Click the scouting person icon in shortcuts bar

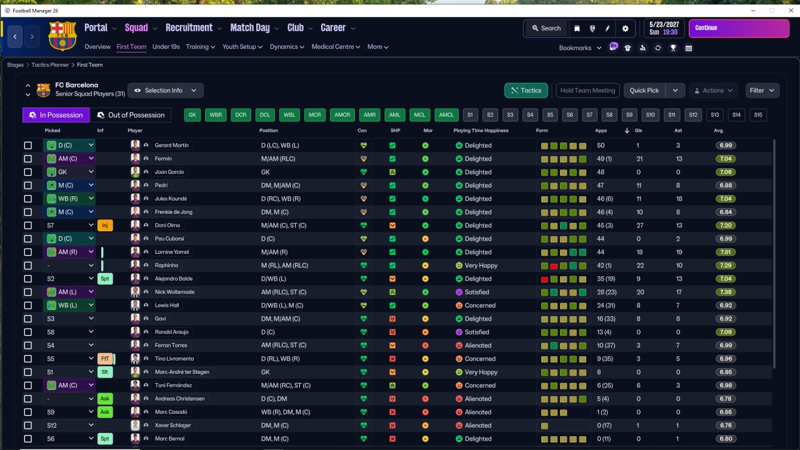pyautogui.click(x=643, y=47)
